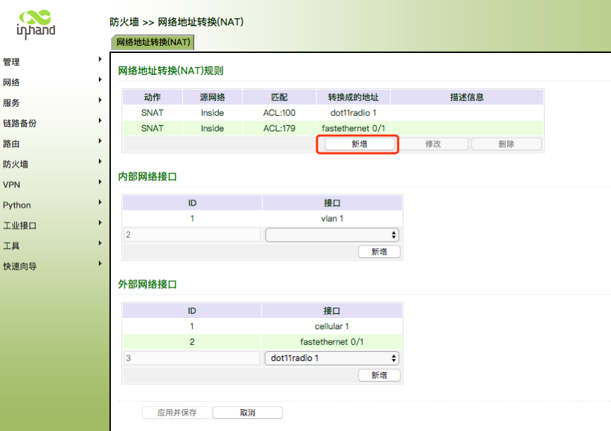Select the 网络地址转换(NAT) tab

(x=153, y=42)
